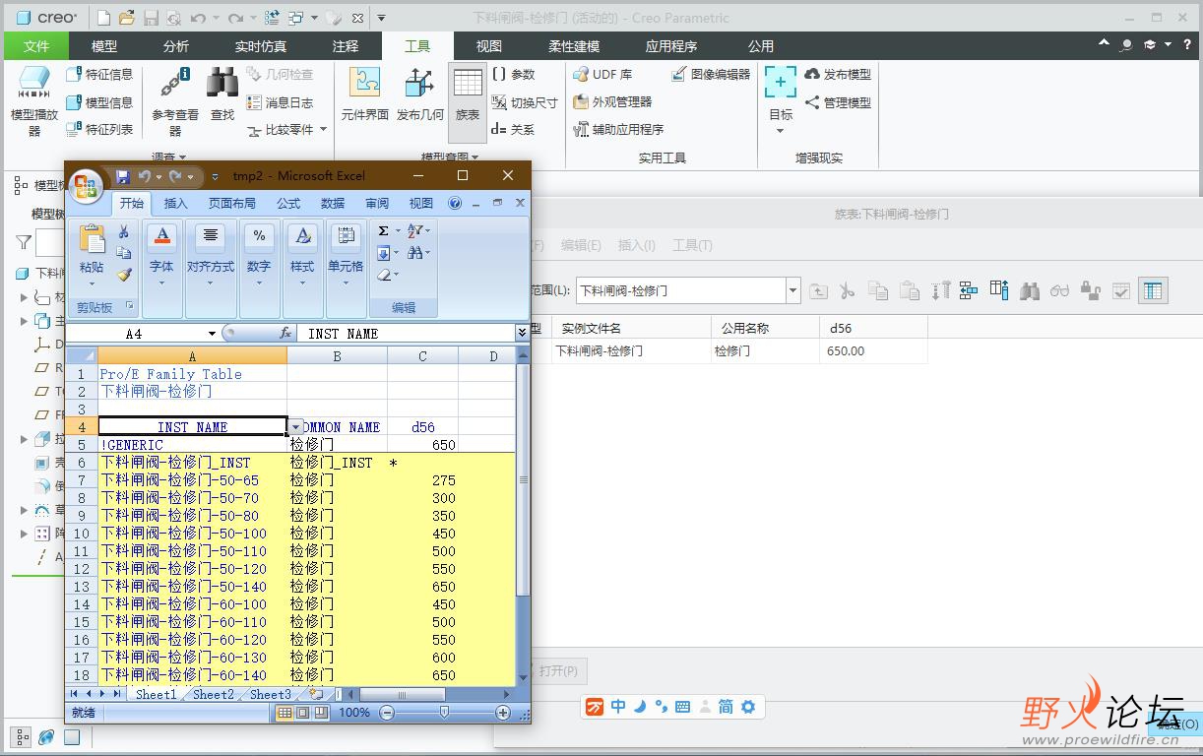Switch to Excel 插入 insert tab

pos(176,204)
